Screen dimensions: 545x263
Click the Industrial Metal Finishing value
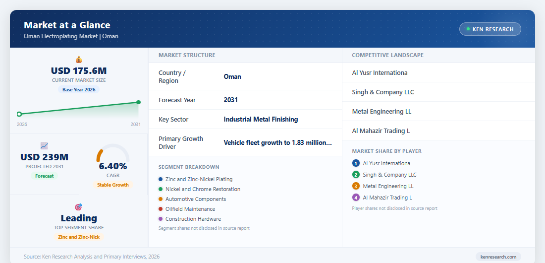pyautogui.click(x=261, y=120)
